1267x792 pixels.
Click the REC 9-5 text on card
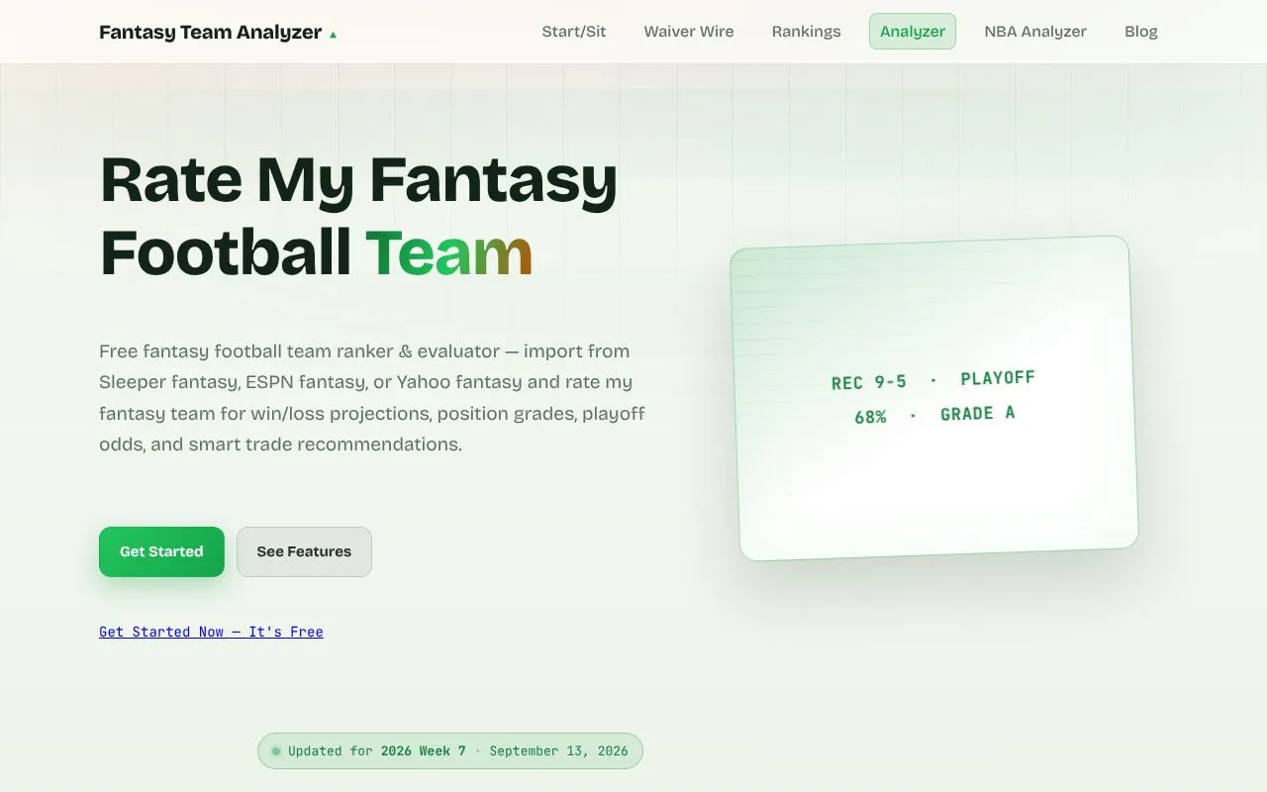pos(868,382)
